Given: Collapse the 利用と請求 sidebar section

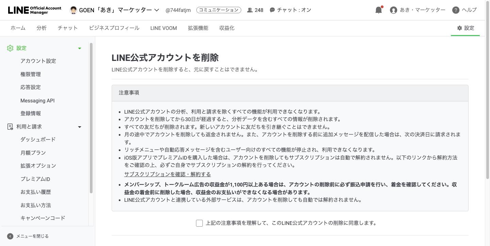Looking at the screenshot, I should (x=80, y=127).
